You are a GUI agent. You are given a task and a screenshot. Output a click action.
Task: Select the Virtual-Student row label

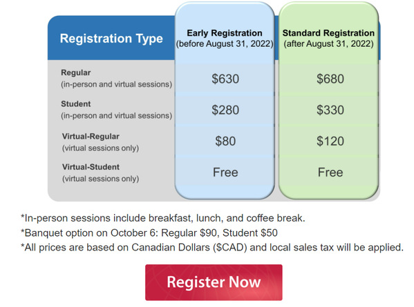100,173
